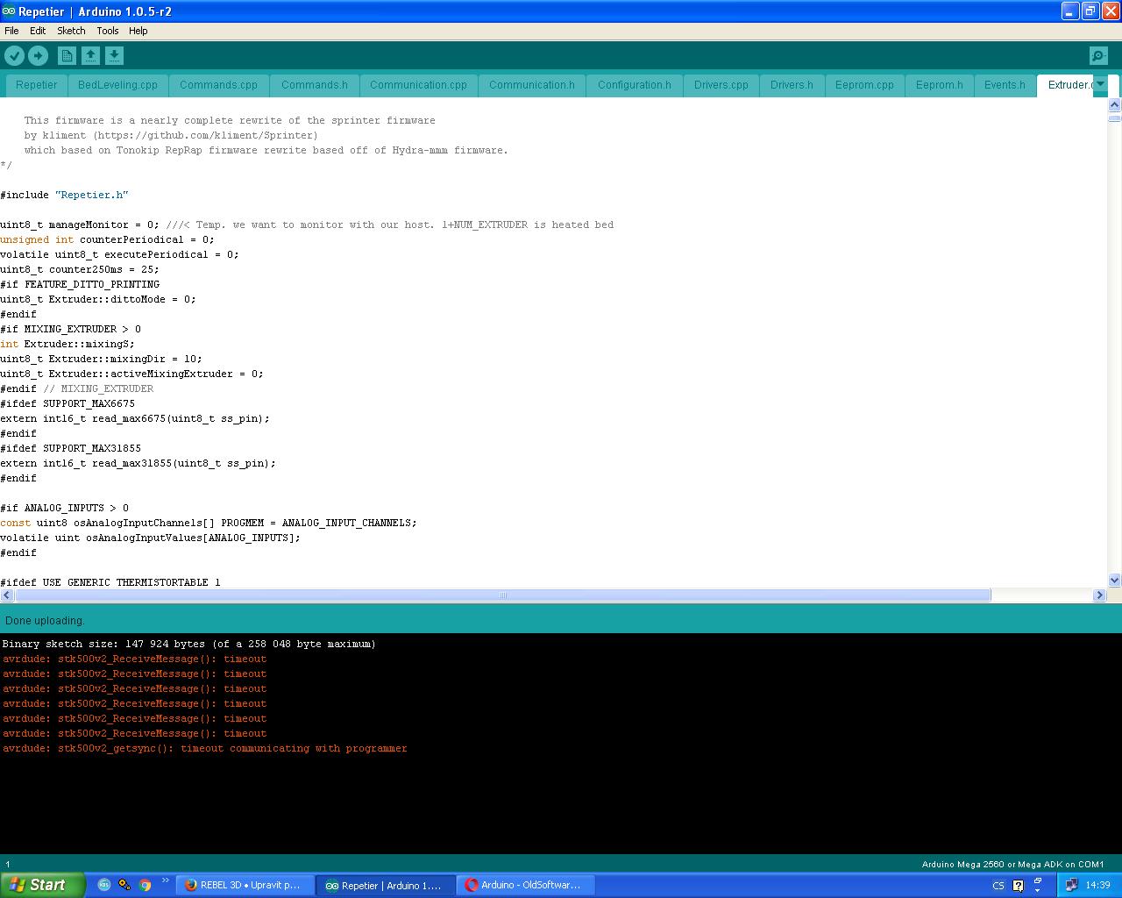Open the File menu
This screenshot has width=1122, height=898.
(x=11, y=31)
